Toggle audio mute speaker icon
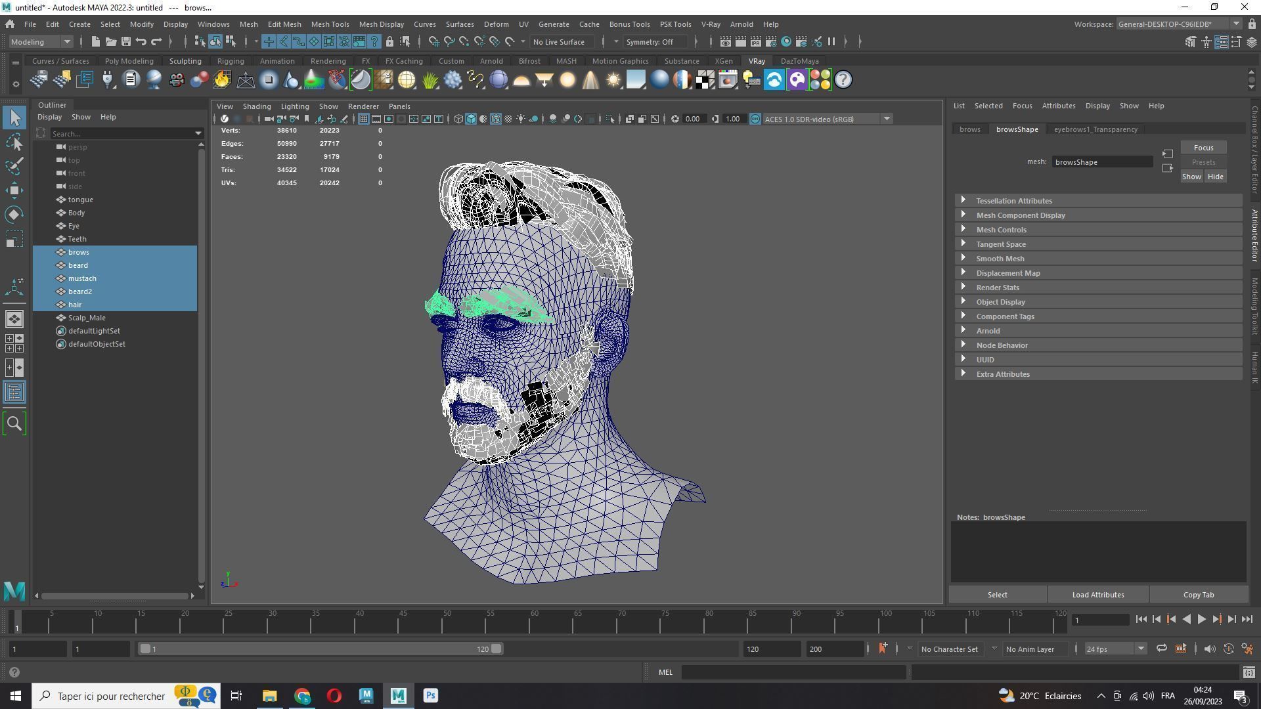This screenshot has width=1261, height=709. pyautogui.click(x=1209, y=649)
